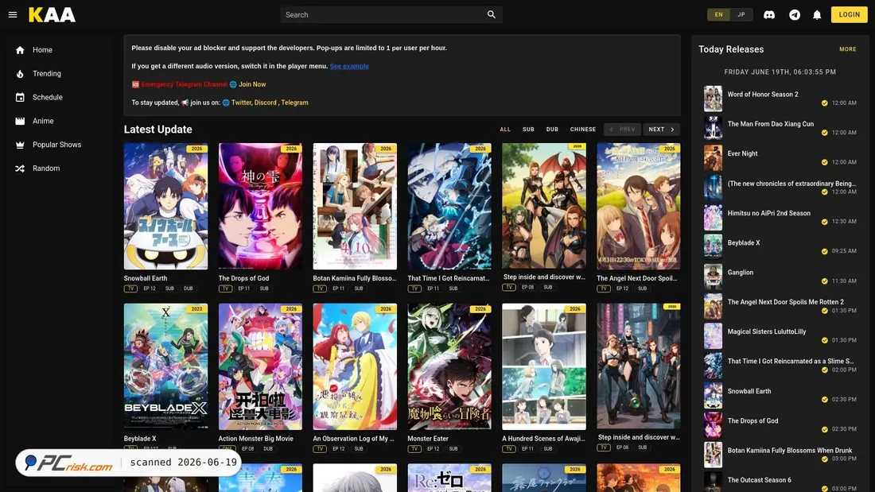Click EP 12 badge under Monster Eater
Image resolution: width=875 pixels, height=492 pixels.
tap(433, 449)
